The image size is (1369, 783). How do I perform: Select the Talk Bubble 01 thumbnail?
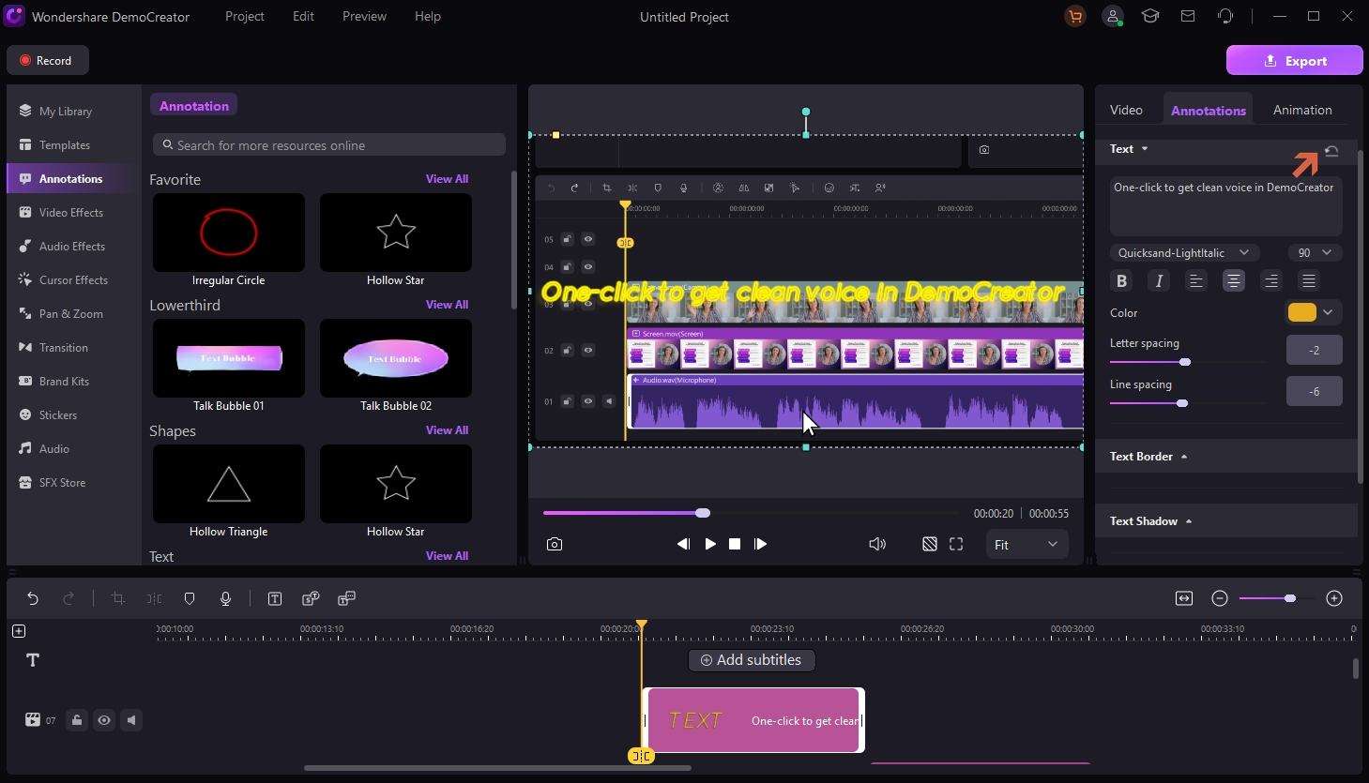(x=229, y=358)
